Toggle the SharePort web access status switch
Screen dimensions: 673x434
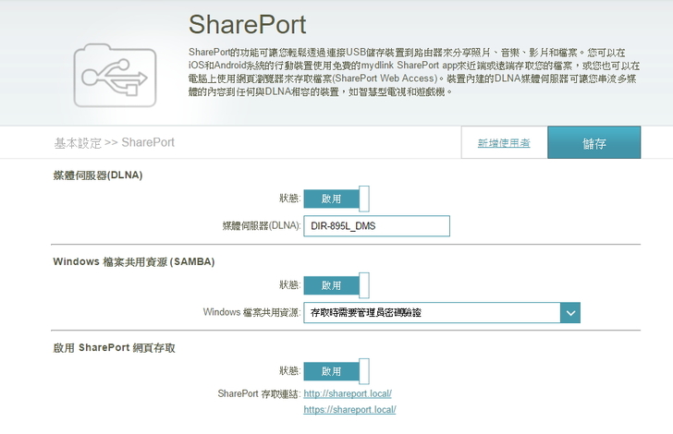pyautogui.click(x=336, y=371)
